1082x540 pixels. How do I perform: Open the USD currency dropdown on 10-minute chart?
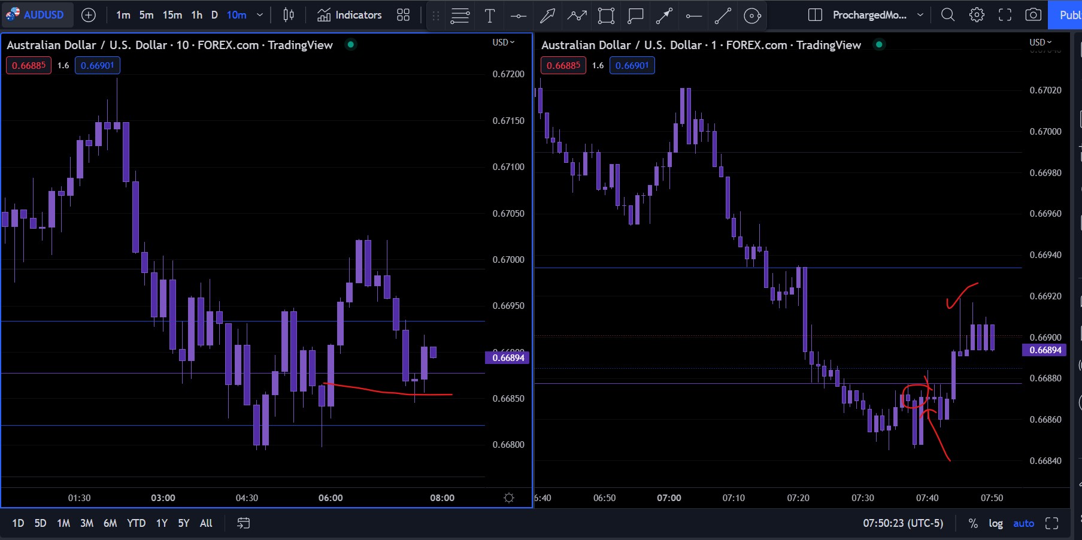(504, 43)
